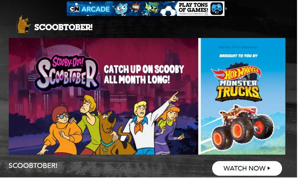Open the SCOOBTOBER! header title
The image size is (298, 178).
pos(63,27)
